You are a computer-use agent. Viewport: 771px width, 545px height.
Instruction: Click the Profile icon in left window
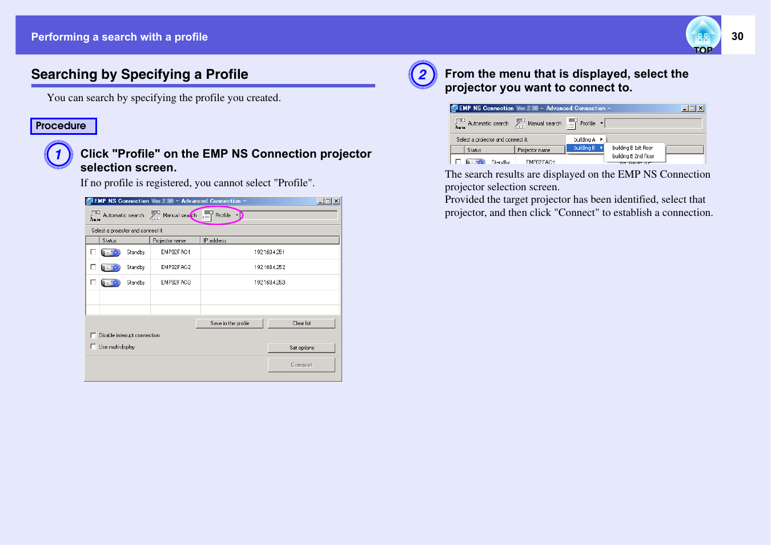[x=207, y=215]
